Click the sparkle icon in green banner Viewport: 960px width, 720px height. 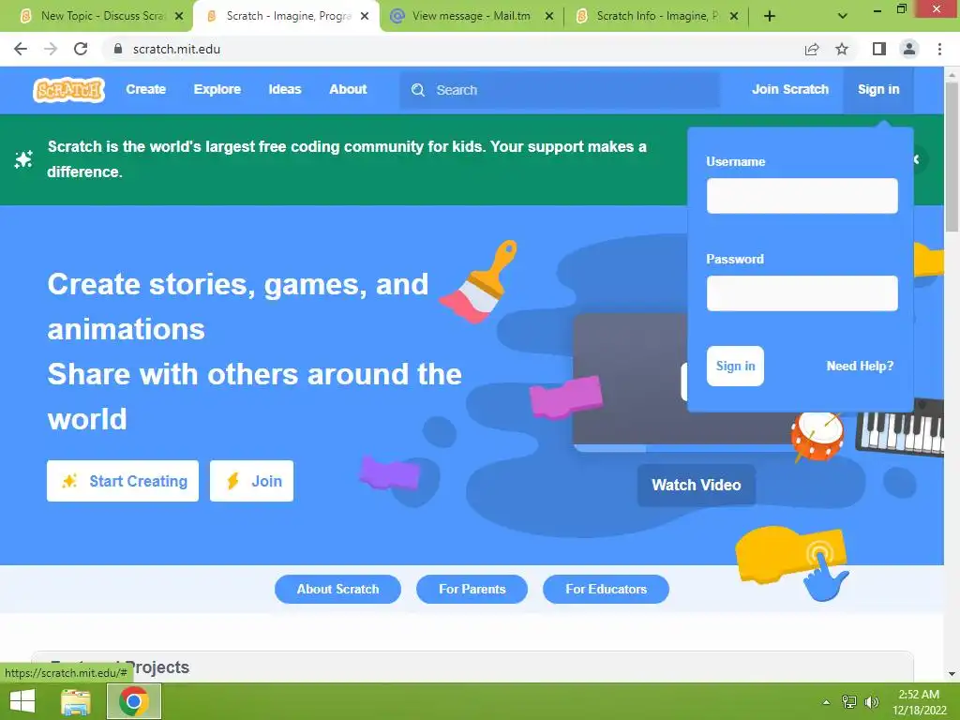(x=23, y=159)
